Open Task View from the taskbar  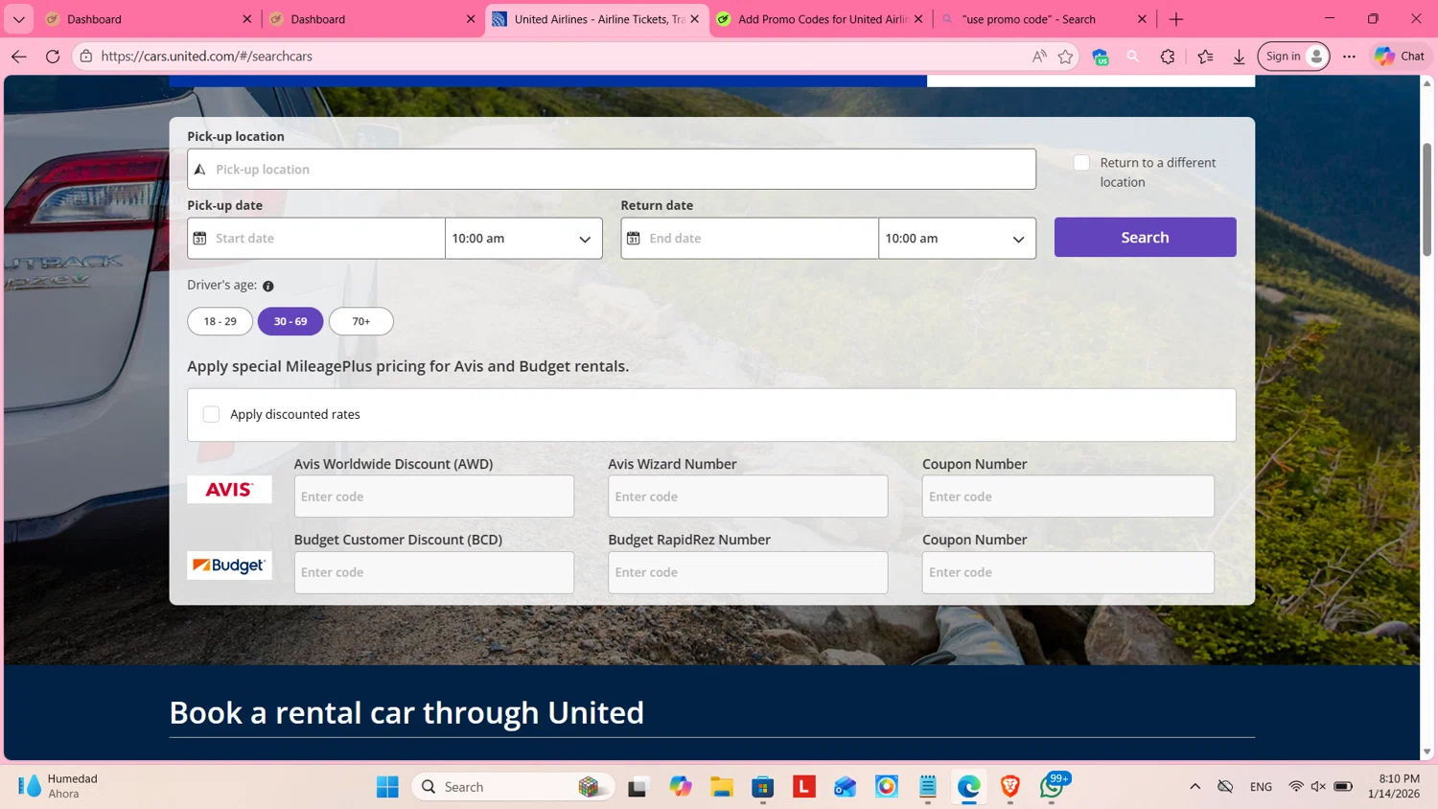(638, 787)
